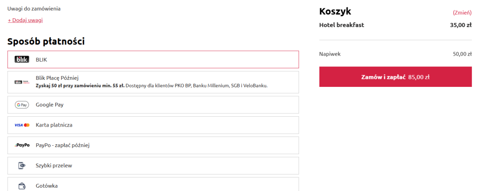The width and height of the screenshot is (479, 191).
Task: Click the Gotówka wallet icon
Action: coord(22,185)
